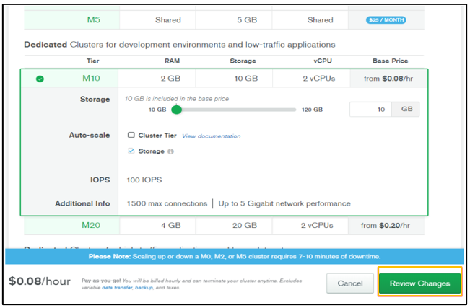Click the Review Changes button

[x=419, y=283]
